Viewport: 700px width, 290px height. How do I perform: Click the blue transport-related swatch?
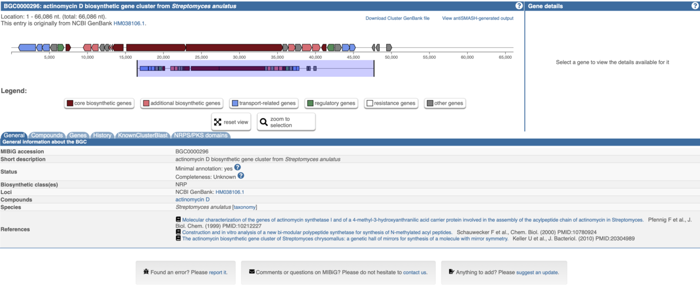[235, 104]
